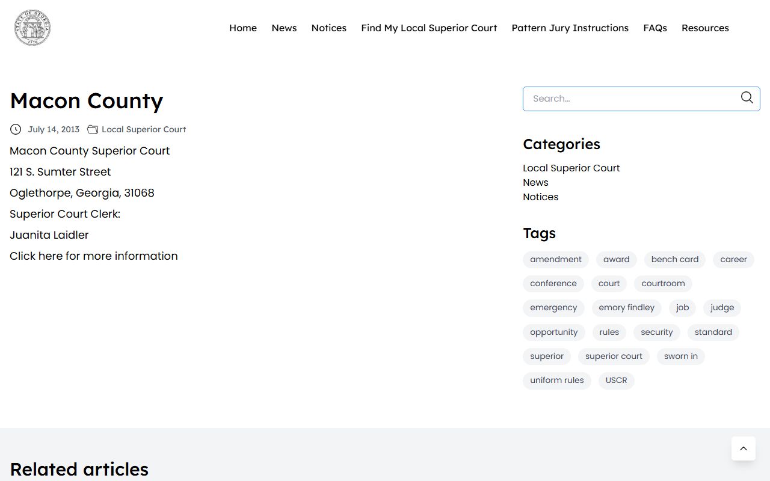Image resolution: width=770 pixels, height=481 pixels.
Task: Click the Tags heading
Action: 540,233
